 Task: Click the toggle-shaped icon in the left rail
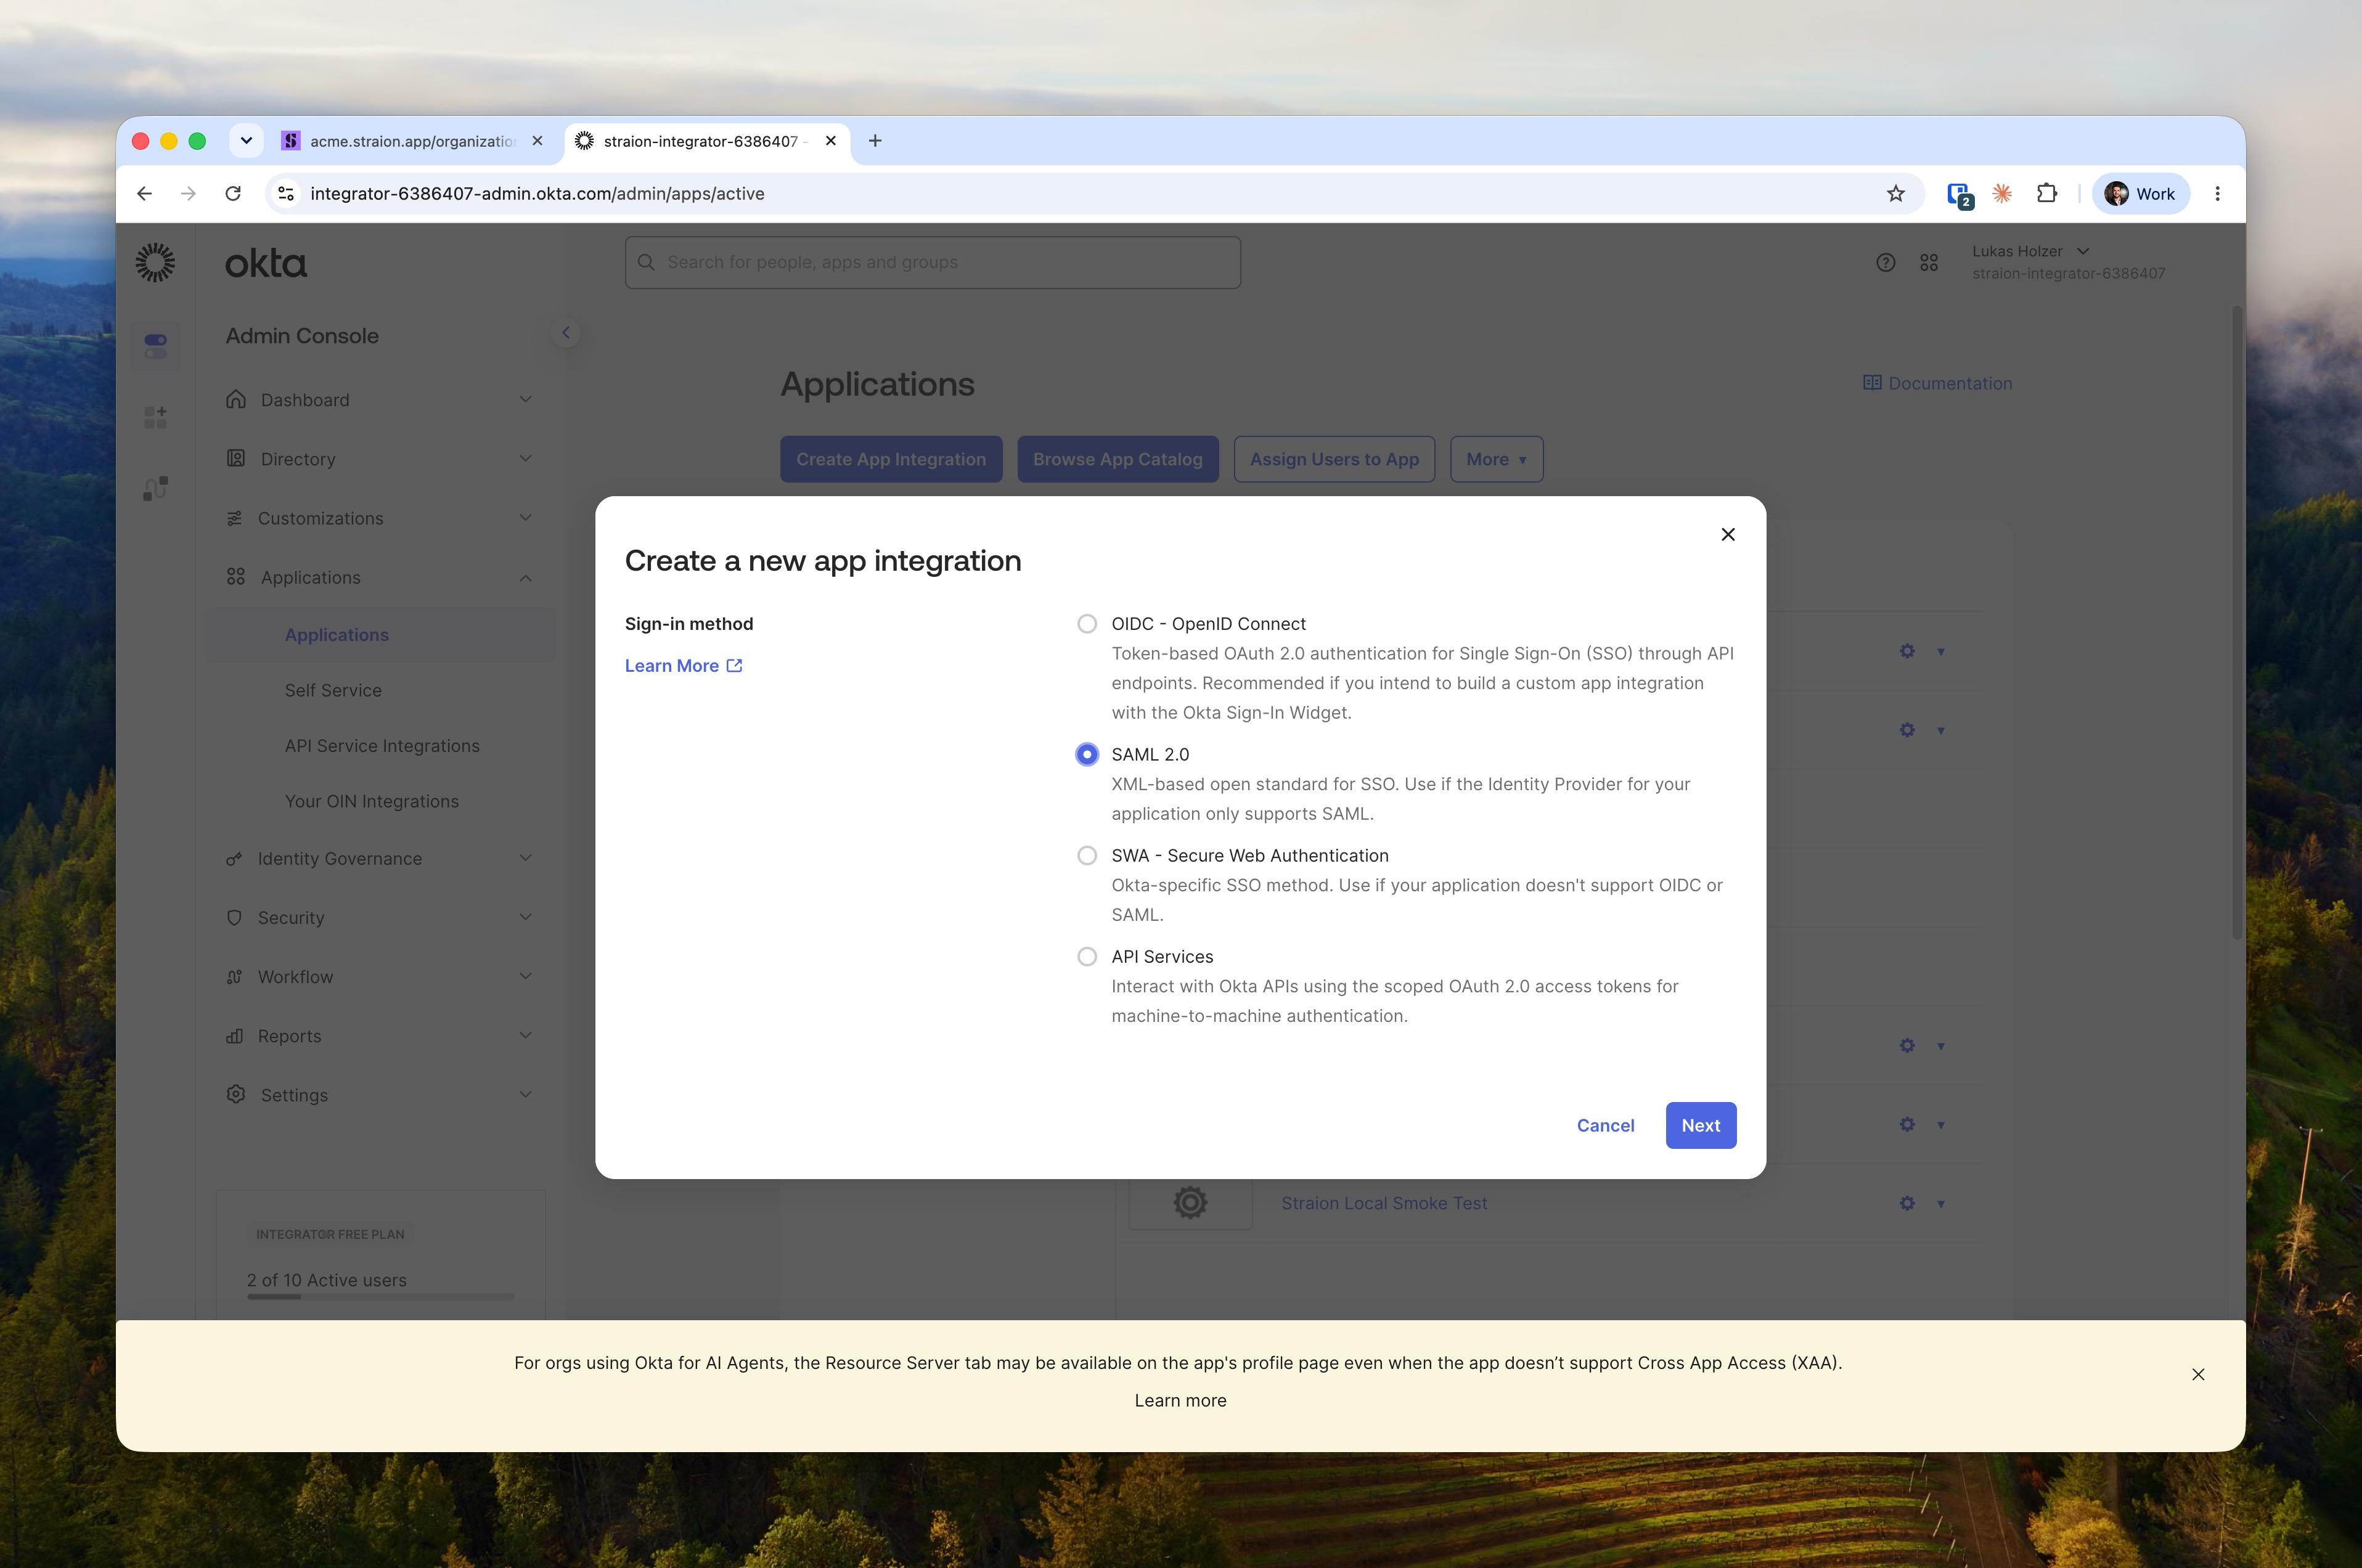click(155, 346)
